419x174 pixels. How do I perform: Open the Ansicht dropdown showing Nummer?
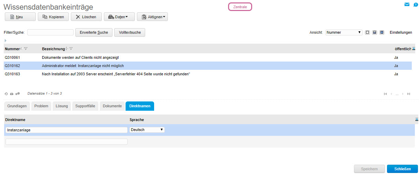pyautogui.click(x=344, y=32)
